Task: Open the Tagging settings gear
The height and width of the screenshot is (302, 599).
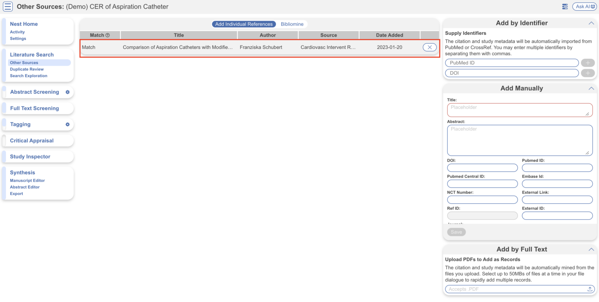Action: pyautogui.click(x=67, y=124)
